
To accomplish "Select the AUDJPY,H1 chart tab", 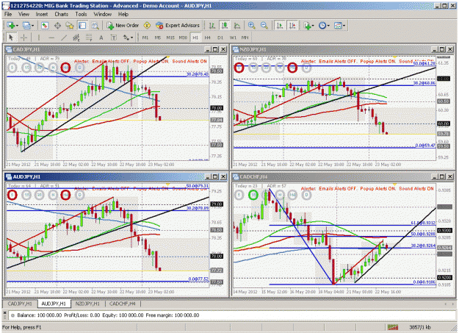I will (x=54, y=304).
